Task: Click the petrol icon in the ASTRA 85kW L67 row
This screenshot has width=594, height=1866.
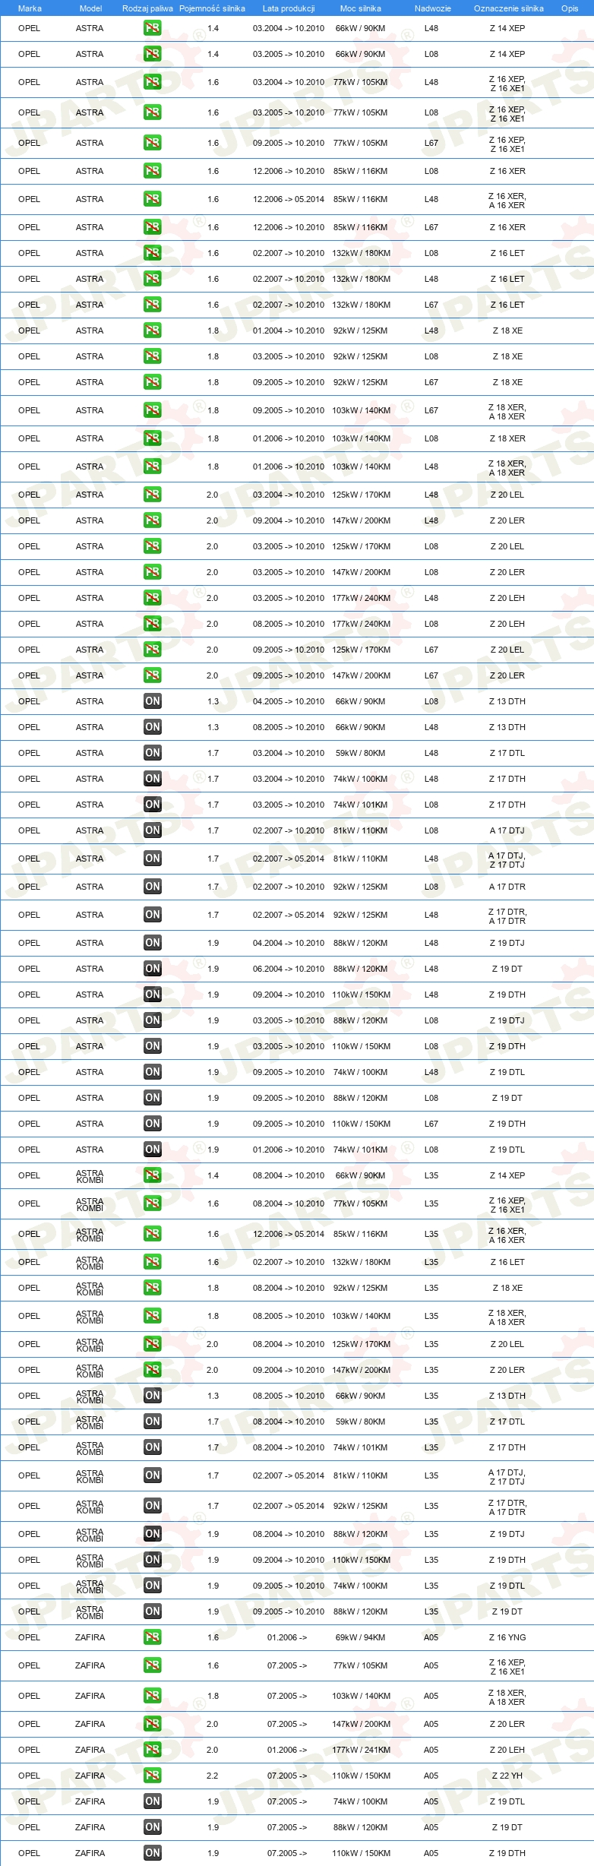Action: 152,227
